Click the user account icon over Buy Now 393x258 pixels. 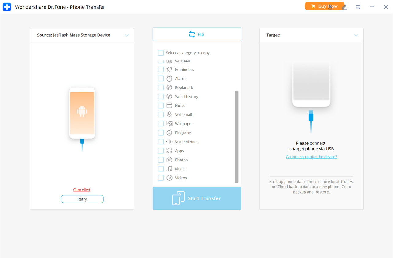pyautogui.click(x=330, y=7)
